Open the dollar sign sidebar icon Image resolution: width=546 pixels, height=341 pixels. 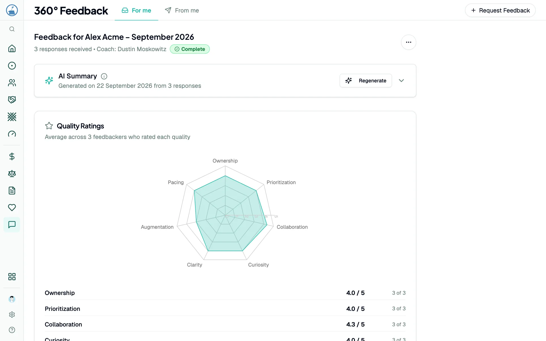pos(12,157)
